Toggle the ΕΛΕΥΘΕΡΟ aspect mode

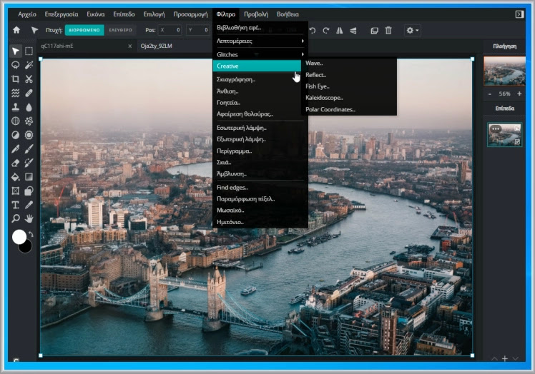pos(120,30)
